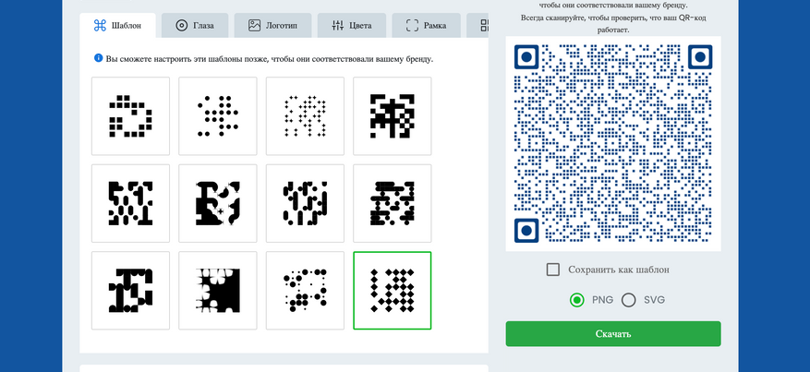The image size is (810, 372).
Task: Pick the green-outlined diamond modules template
Action: click(x=393, y=291)
